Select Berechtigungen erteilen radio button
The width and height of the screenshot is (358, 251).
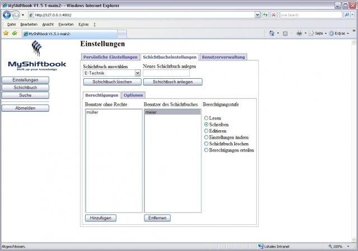click(206, 150)
